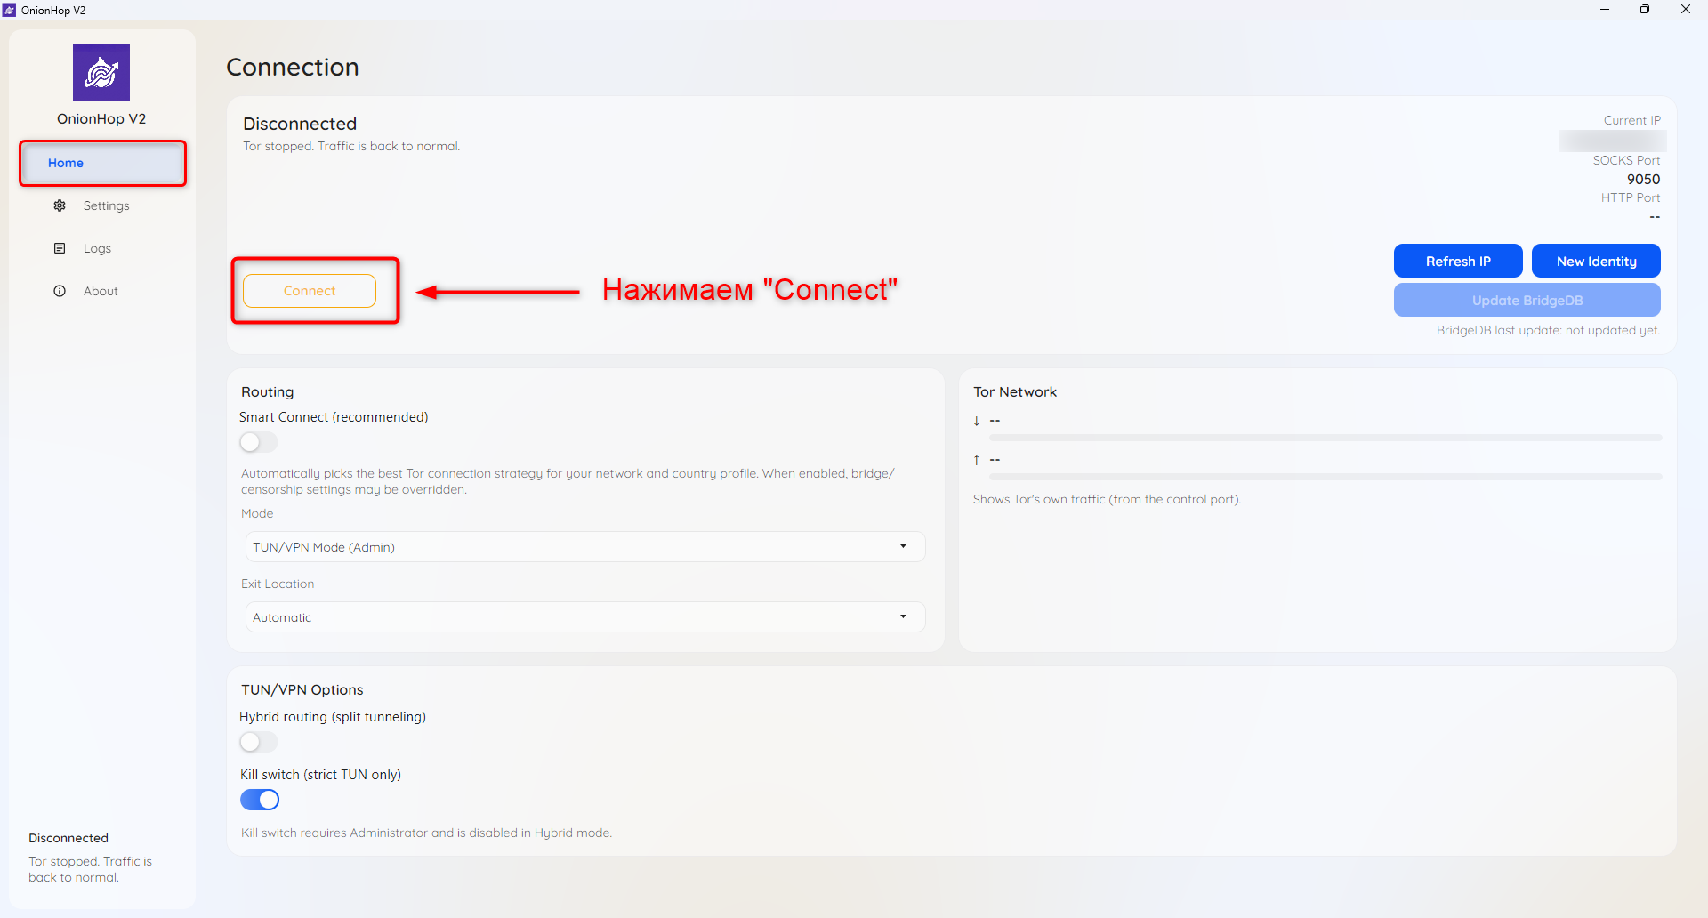Click the 'Kill switch requires Administrator' note
This screenshot has width=1708, height=918.
pyautogui.click(x=426, y=833)
